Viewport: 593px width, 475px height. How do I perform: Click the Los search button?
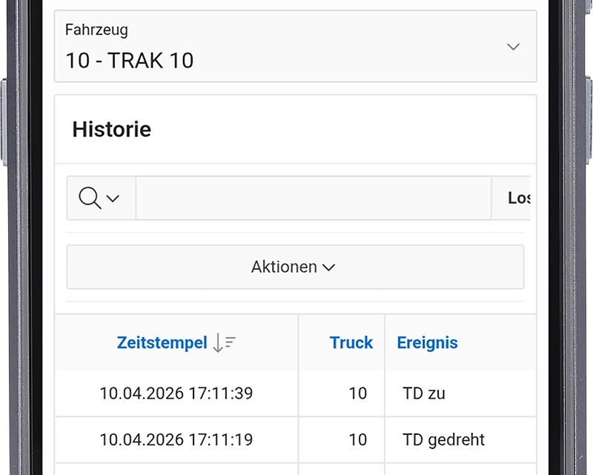[x=511, y=198]
